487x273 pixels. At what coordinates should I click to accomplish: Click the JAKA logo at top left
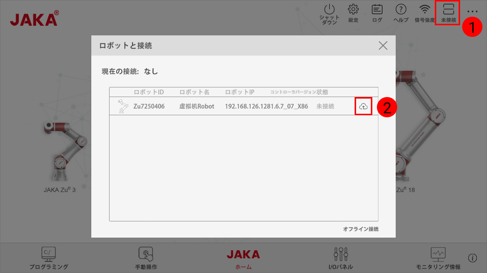coord(34,18)
